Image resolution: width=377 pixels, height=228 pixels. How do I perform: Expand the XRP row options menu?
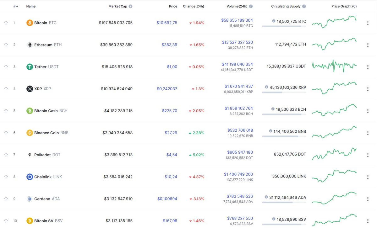pos(368,89)
